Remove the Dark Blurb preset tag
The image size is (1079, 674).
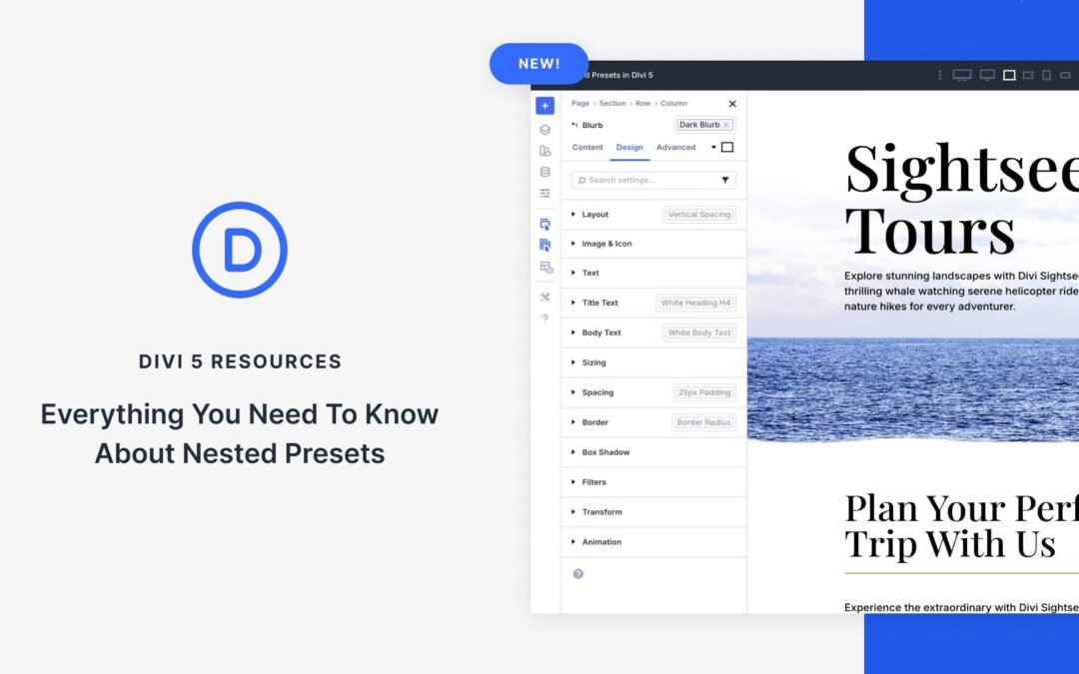(x=726, y=125)
